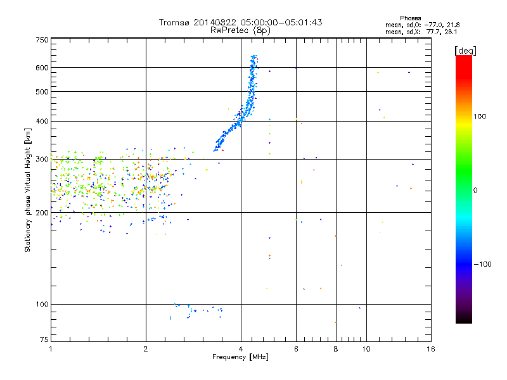Click the y-axis tick label '100' beside the plot
This screenshot has height=380, width=507.
point(42,305)
